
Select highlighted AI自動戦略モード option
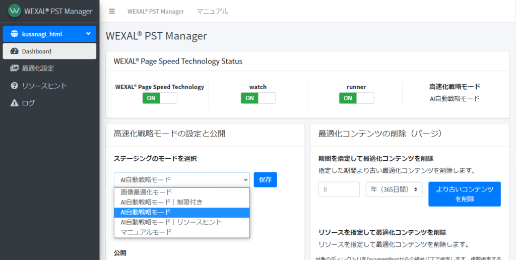(181, 212)
